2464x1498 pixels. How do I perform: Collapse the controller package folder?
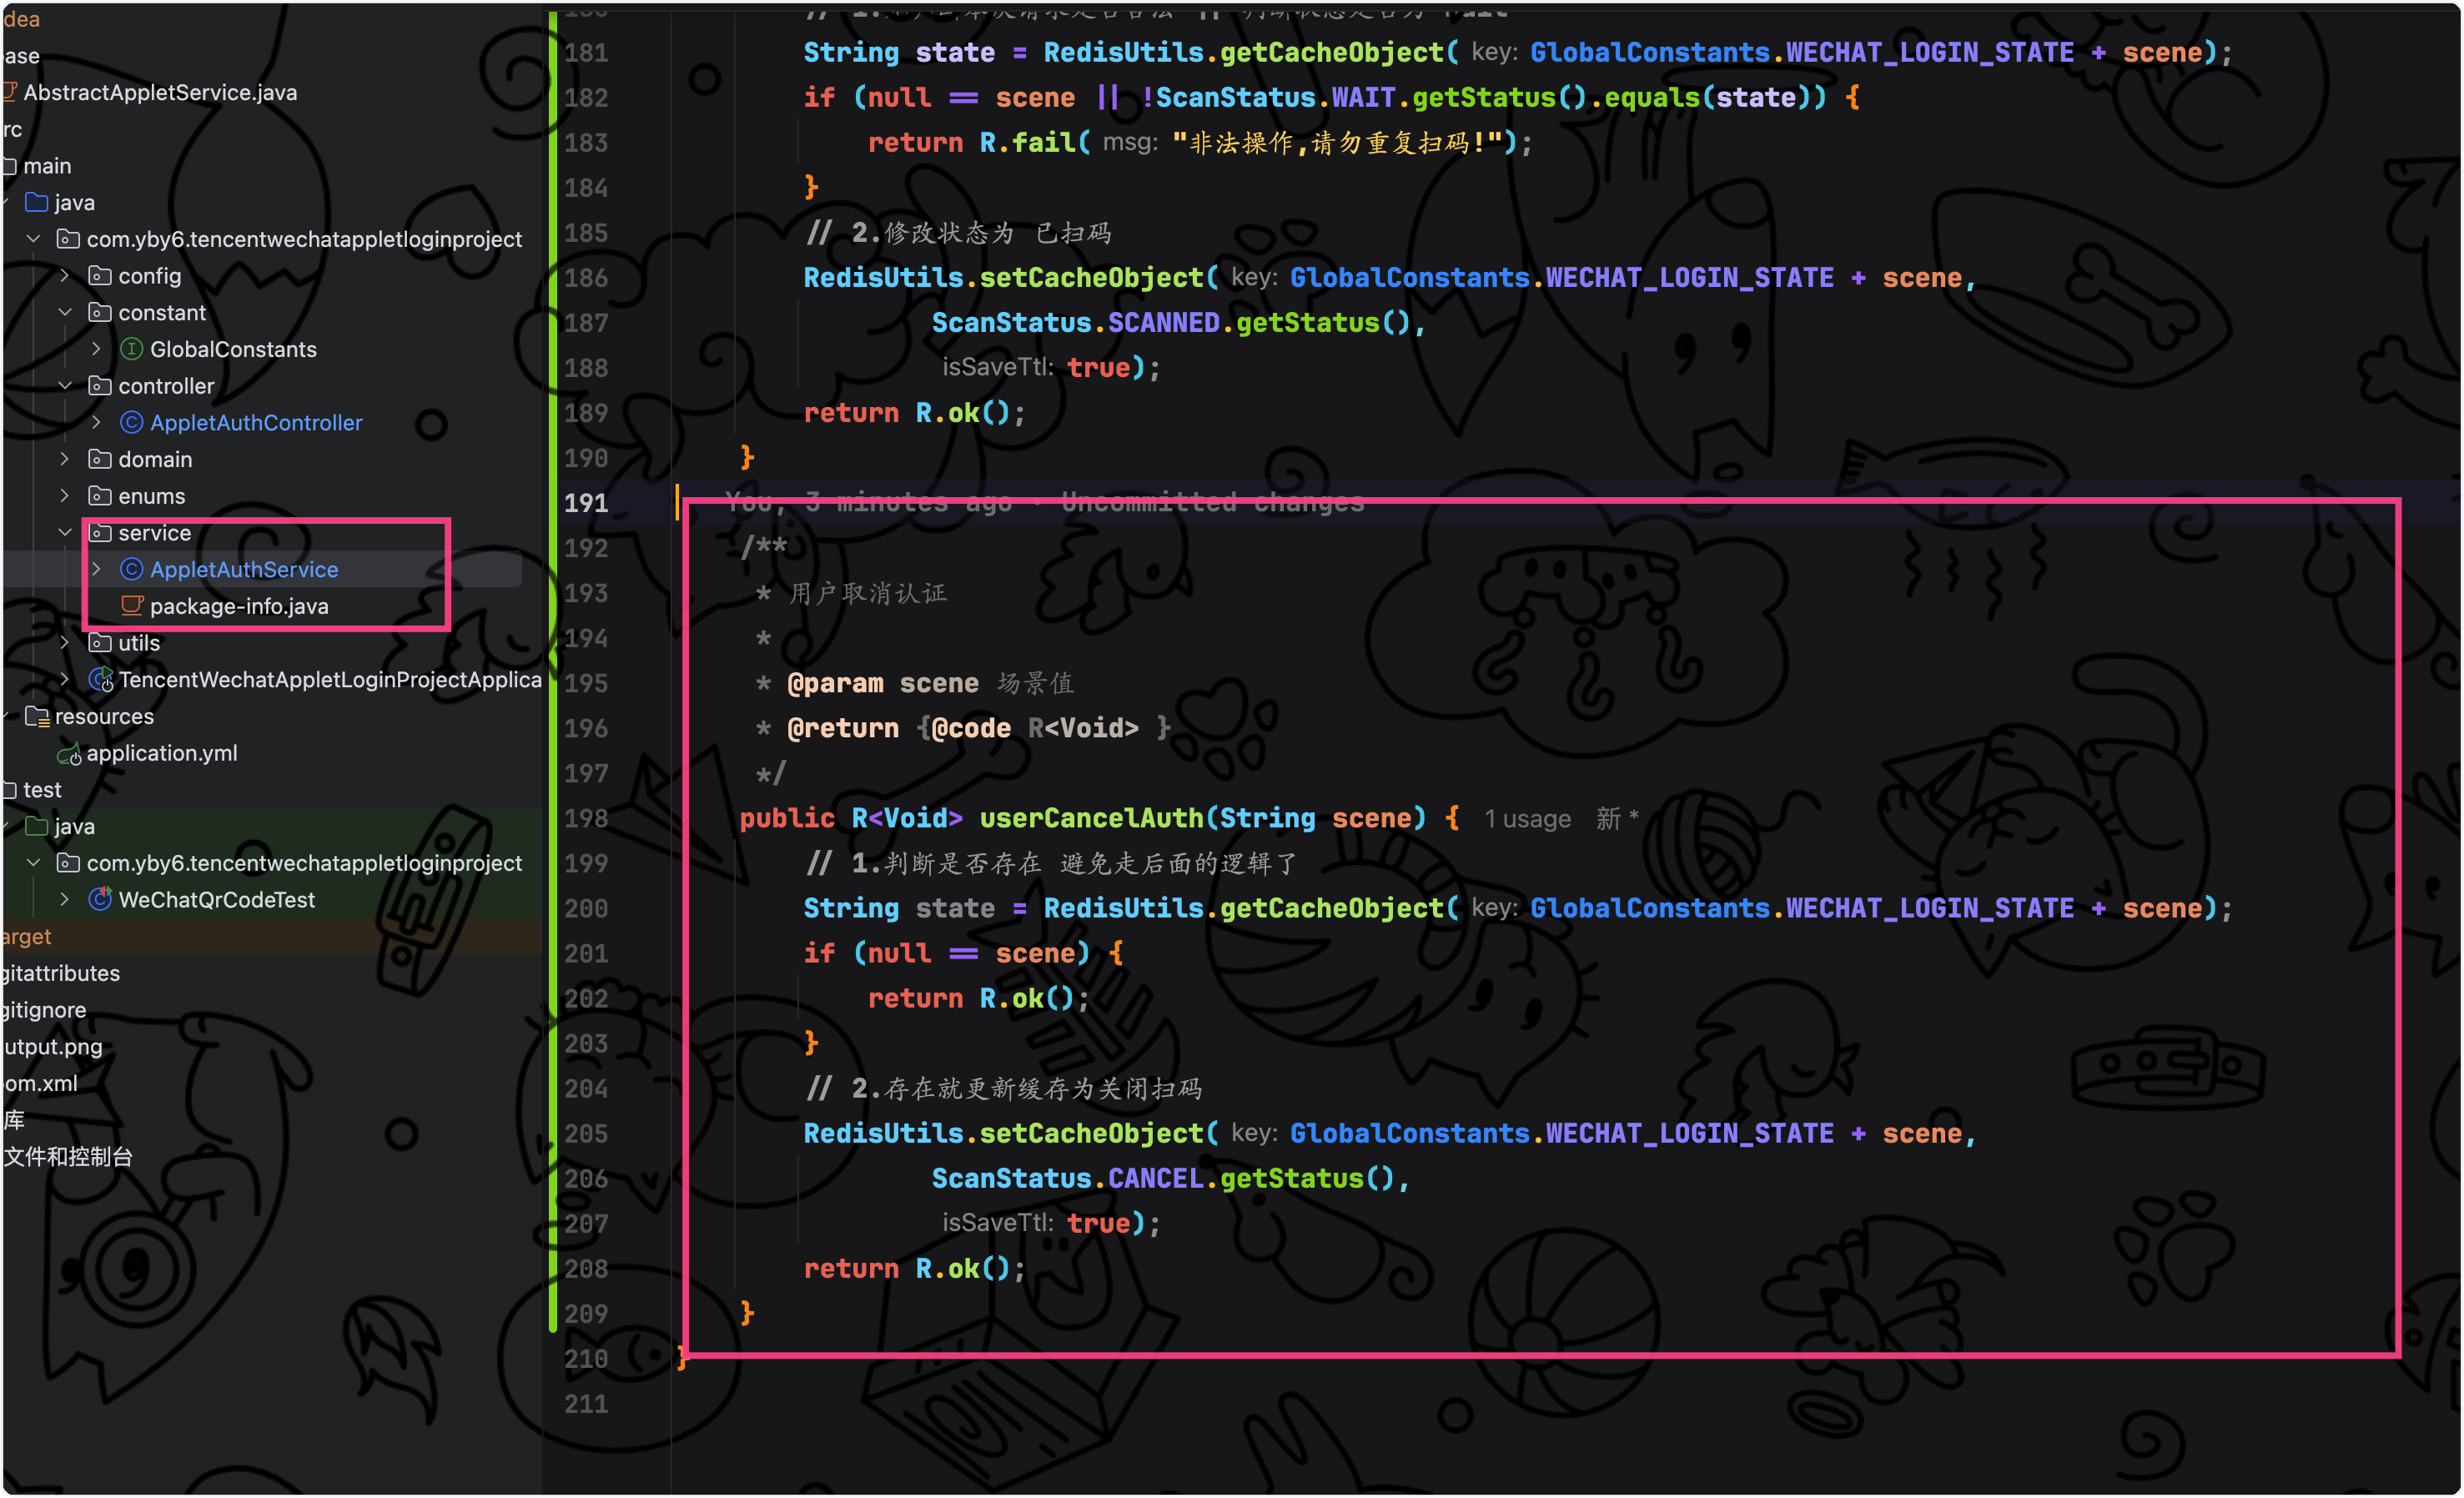click(x=65, y=385)
